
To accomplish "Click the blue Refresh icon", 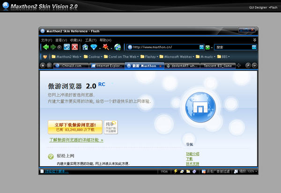I will pos(67,47).
